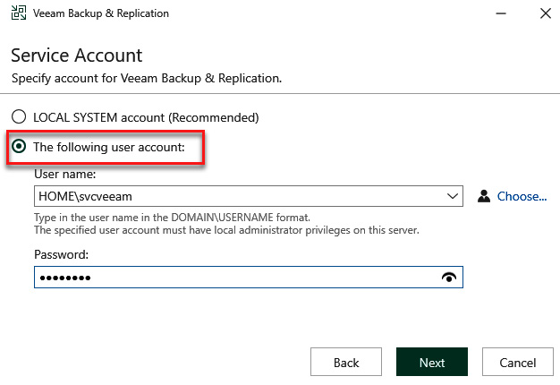Image resolution: width=560 pixels, height=385 pixels.
Task: Expand the User name dropdown arrow
Action: click(453, 196)
